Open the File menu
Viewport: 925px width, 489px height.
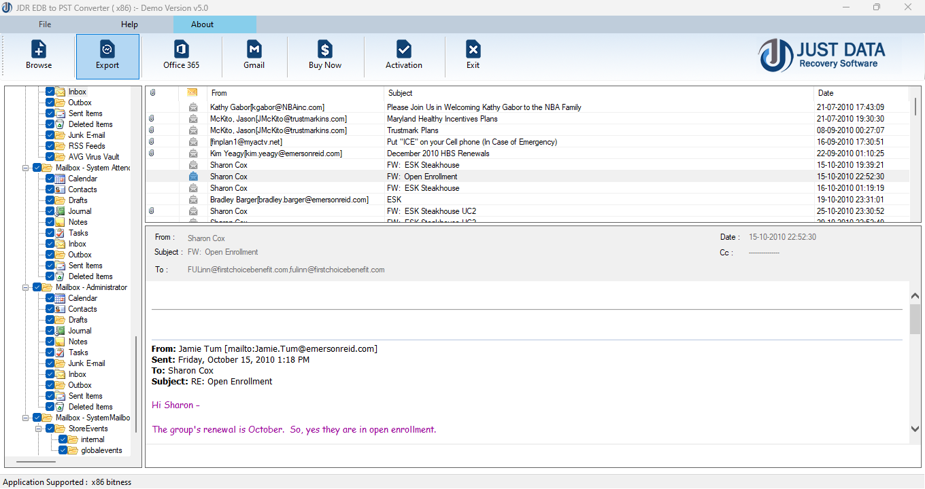point(44,24)
